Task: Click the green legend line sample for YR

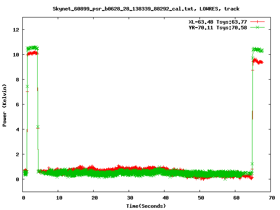Action: pos(257,27)
